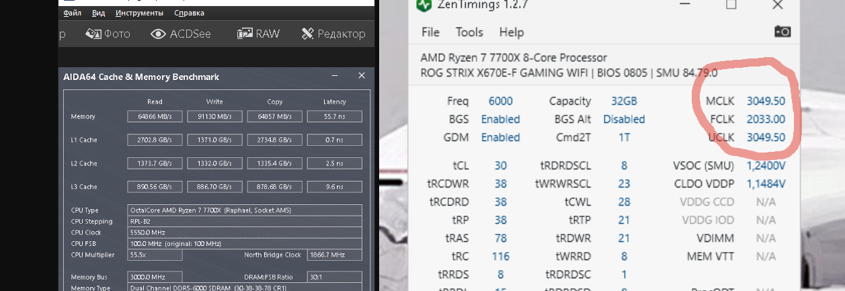Screen dimensions: 845x291
Task: Open the Вид menu in ACDSee
Action: click(x=98, y=13)
